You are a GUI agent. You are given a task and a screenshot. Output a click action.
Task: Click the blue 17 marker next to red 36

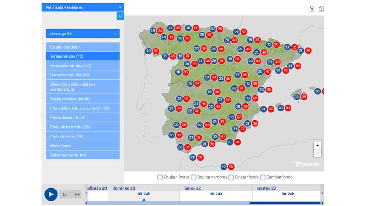[237, 75]
